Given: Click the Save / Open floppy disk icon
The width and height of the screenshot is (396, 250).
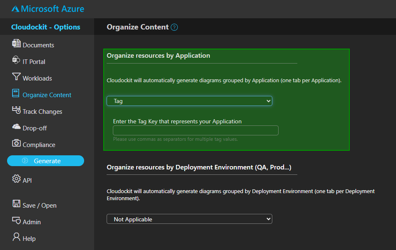Looking at the screenshot, I should click(16, 204).
